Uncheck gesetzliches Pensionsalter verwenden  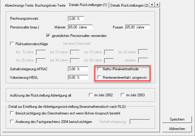(x=48, y=36)
